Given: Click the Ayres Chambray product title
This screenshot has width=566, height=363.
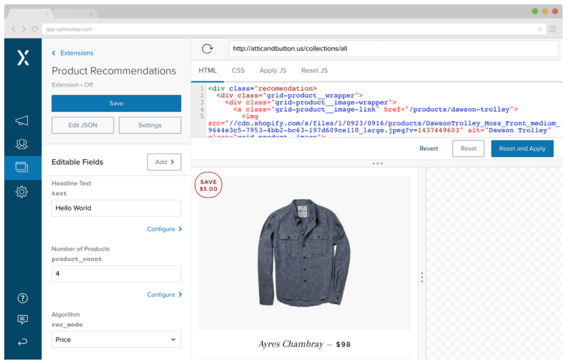Looking at the screenshot, I should [291, 344].
